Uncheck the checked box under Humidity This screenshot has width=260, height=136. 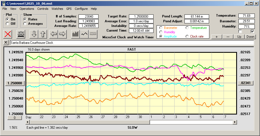point(253,31)
